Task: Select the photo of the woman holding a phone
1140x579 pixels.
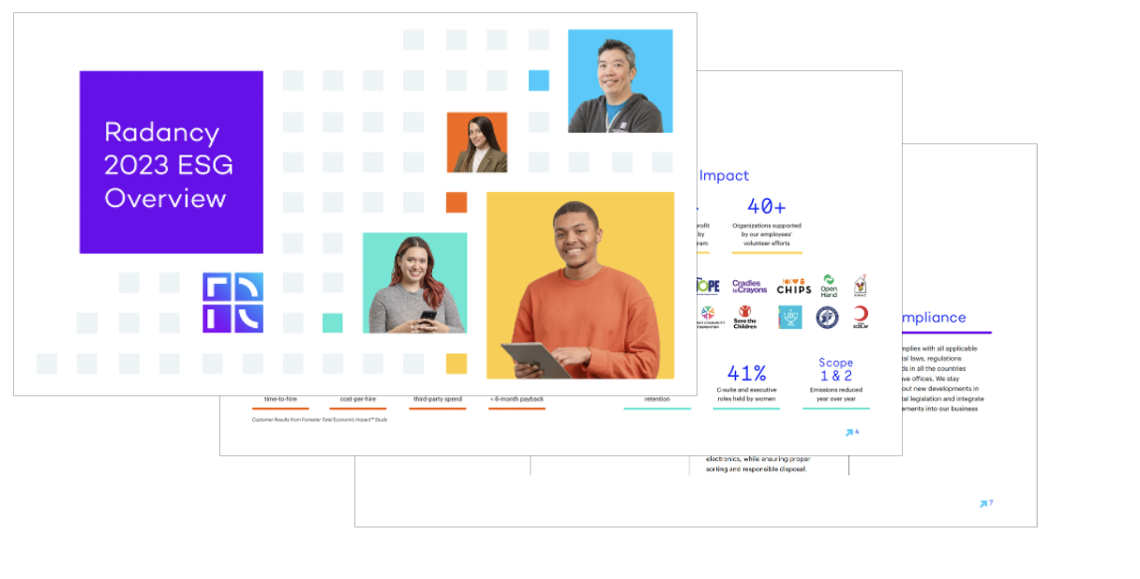Action: tap(415, 283)
